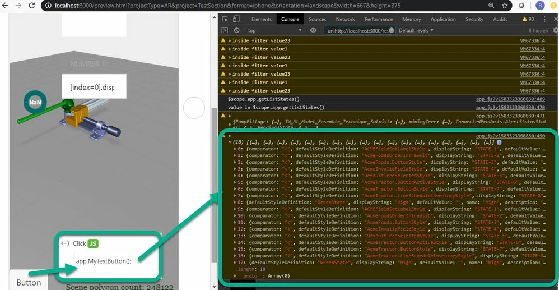Viewport: 559px width, 290px height.
Task: Bookmark this page with the star icon
Action: coord(505,6)
